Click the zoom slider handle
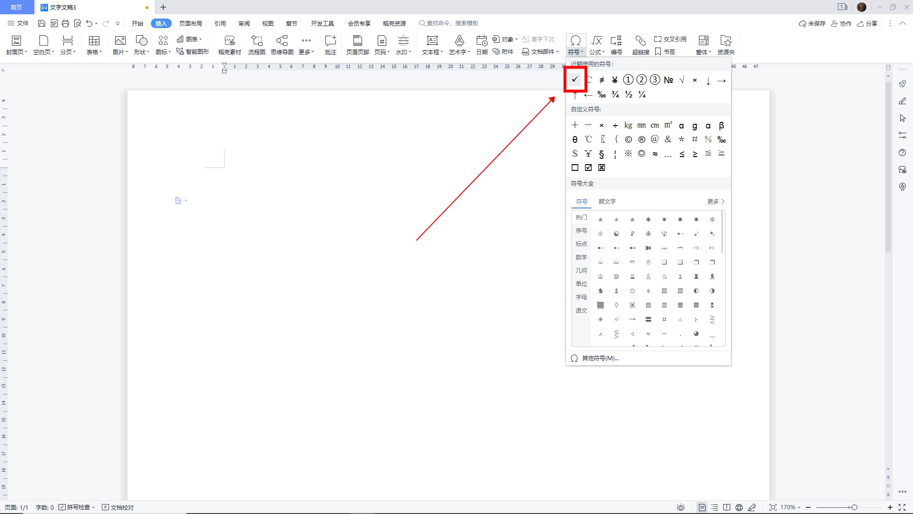The height and width of the screenshot is (514, 913). tap(854, 507)
